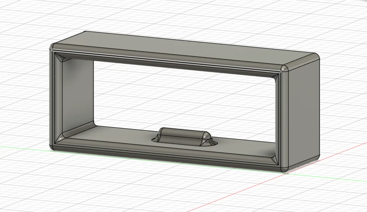Click the top-right rounded corner of the frame
The image size is (367, 212).
click(315, 58)
